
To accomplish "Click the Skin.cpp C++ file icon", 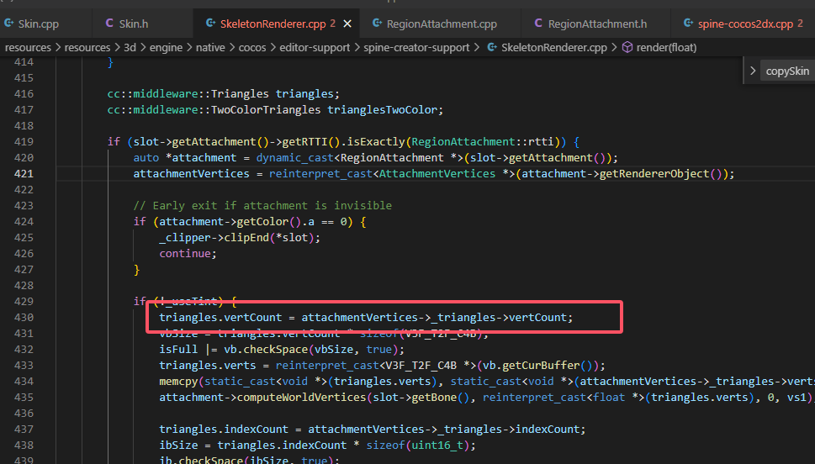I will point(9,24).
